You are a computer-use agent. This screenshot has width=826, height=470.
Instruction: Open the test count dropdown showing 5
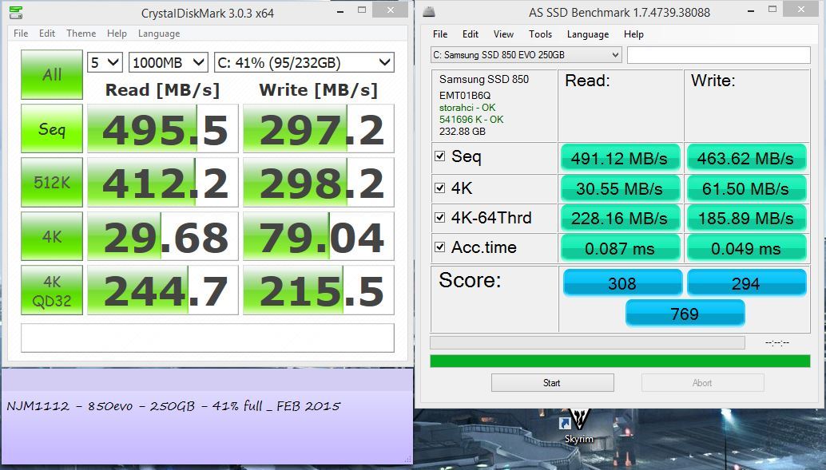click(x=105, y=63)
